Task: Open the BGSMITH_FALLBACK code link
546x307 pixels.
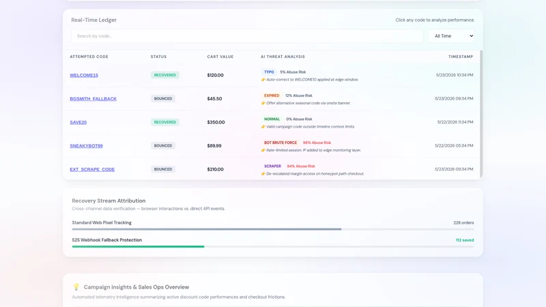Action: coord(93,99)
